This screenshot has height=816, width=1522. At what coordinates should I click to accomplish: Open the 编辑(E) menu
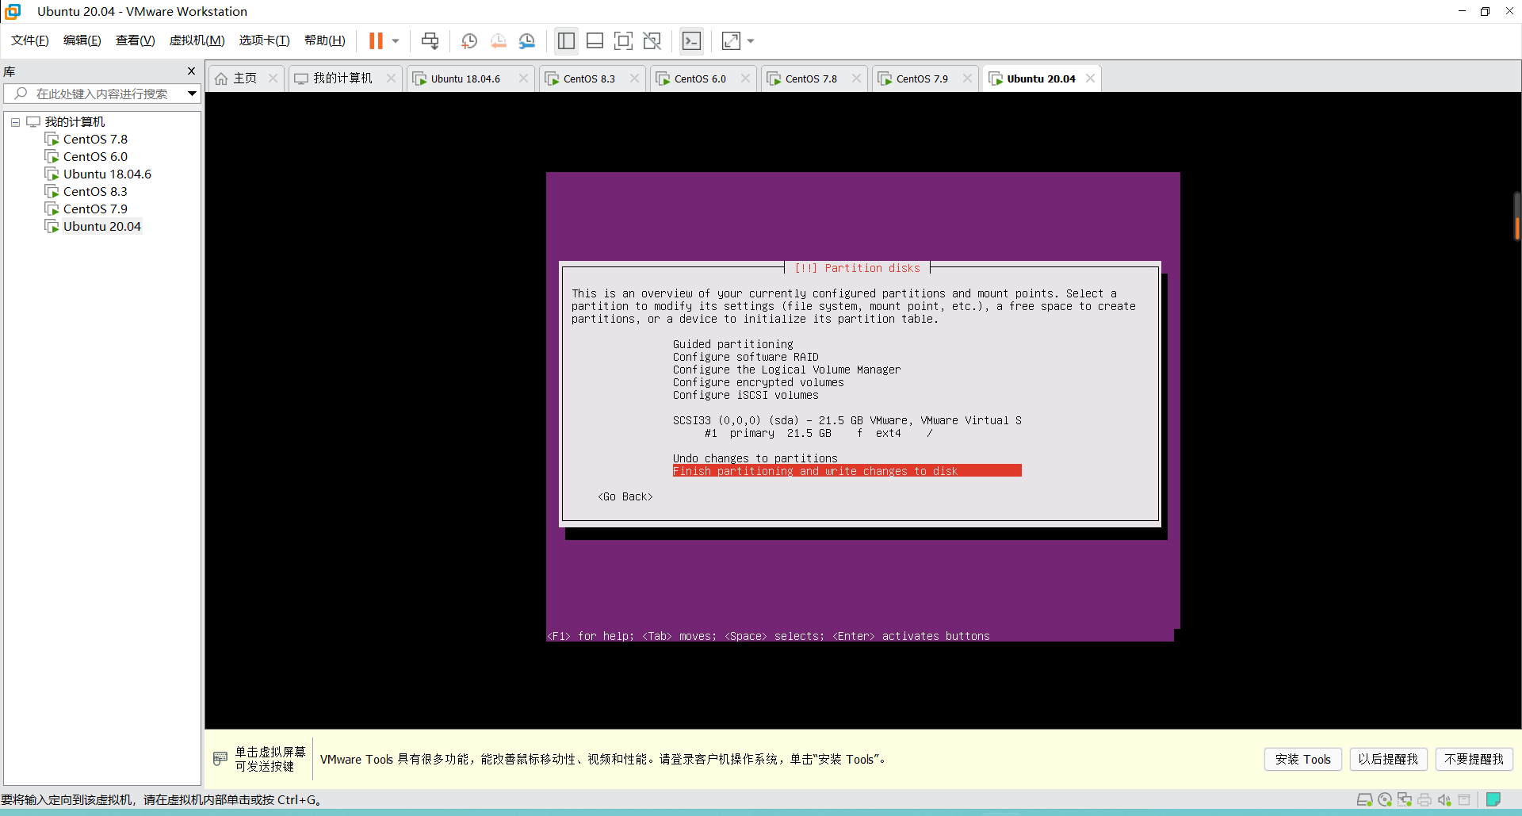point(82,40)
